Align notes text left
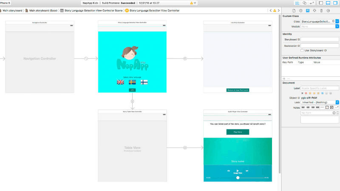The height and width of the screenshot is (191, 340). tap(303, 107)
